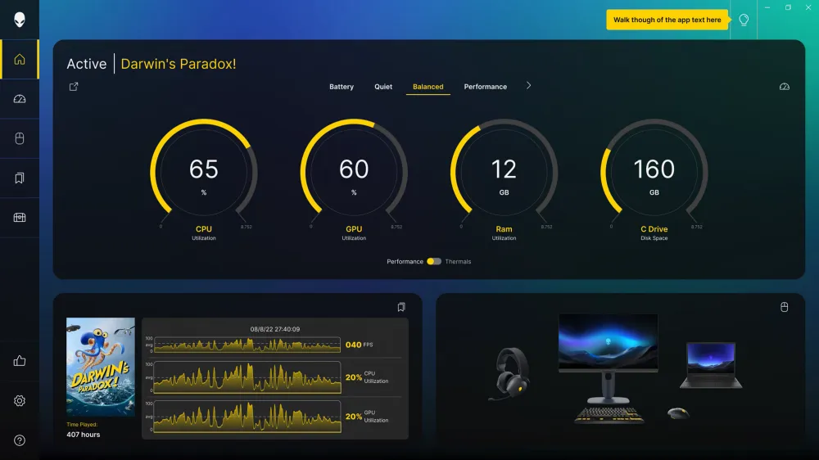Click the gauge icon in Active panel corner
This screenshot has width=819, height=460.
(x=784, y=87)
